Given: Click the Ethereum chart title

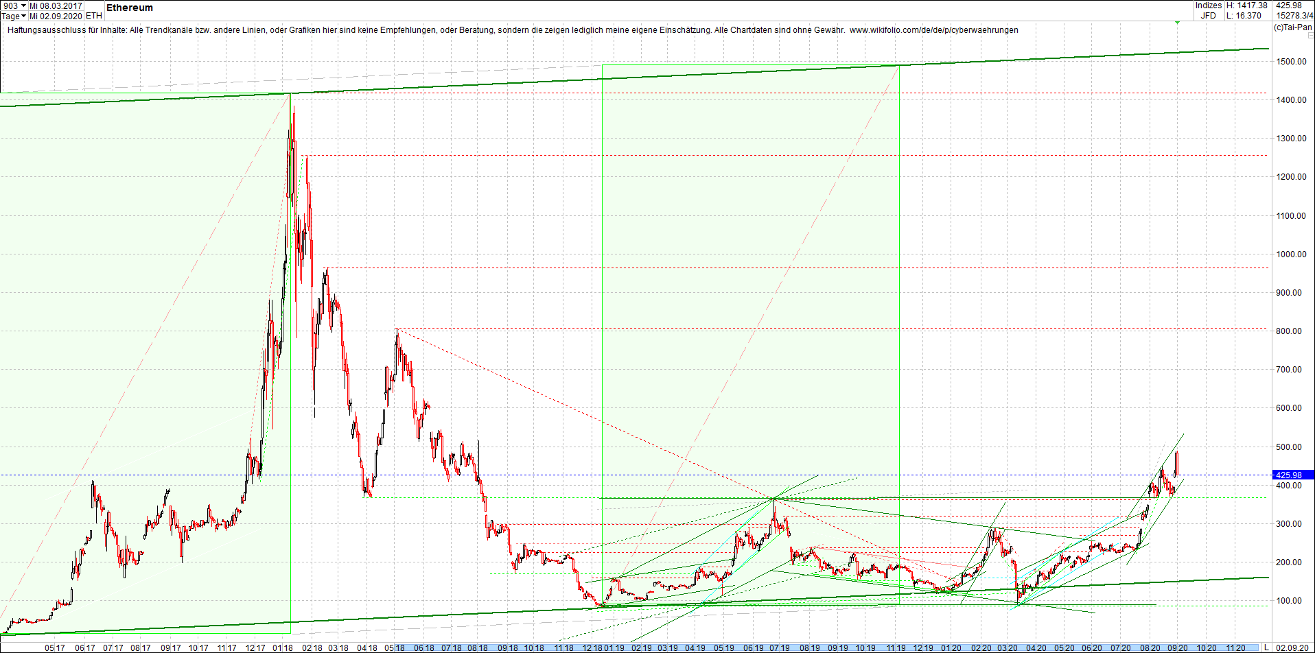Looking at the screenshot, I should [x=130, y=8].
